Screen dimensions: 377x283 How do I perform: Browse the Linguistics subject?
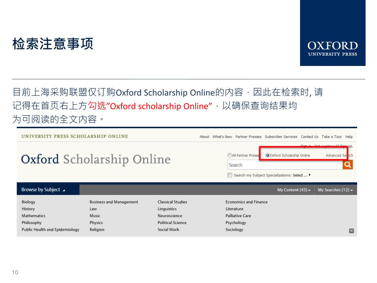tap(167, 209)
